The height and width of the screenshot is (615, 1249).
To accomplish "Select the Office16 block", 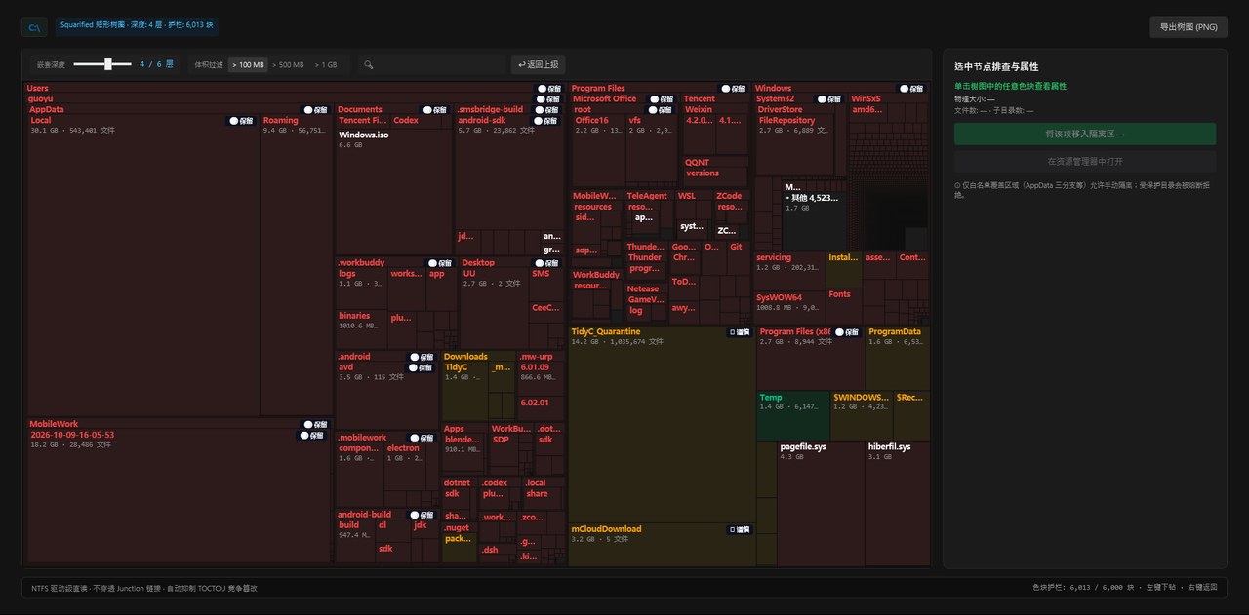I will [x=598, y=151].
